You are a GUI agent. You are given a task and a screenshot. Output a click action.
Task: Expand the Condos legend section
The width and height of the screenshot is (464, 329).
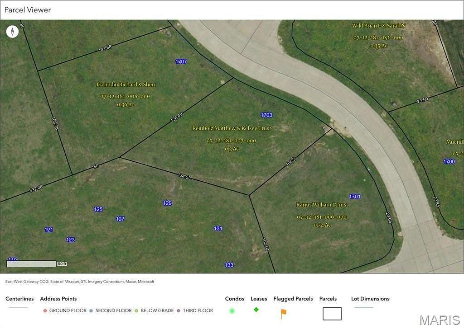(x=234, y=299)
